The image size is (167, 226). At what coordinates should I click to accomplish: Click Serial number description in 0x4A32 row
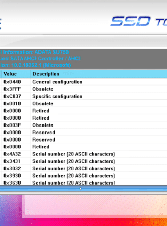coord(74,154)
